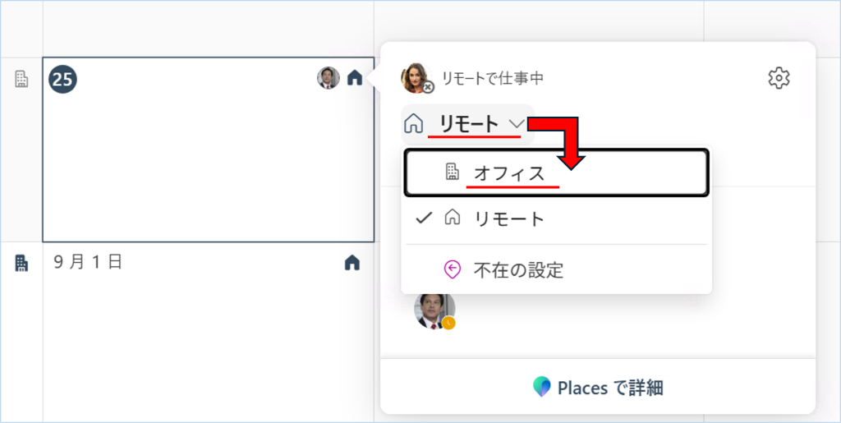Click the man's avatar with away badge
This screenshot has width=841, height=423.
click(x=434, y=310)
